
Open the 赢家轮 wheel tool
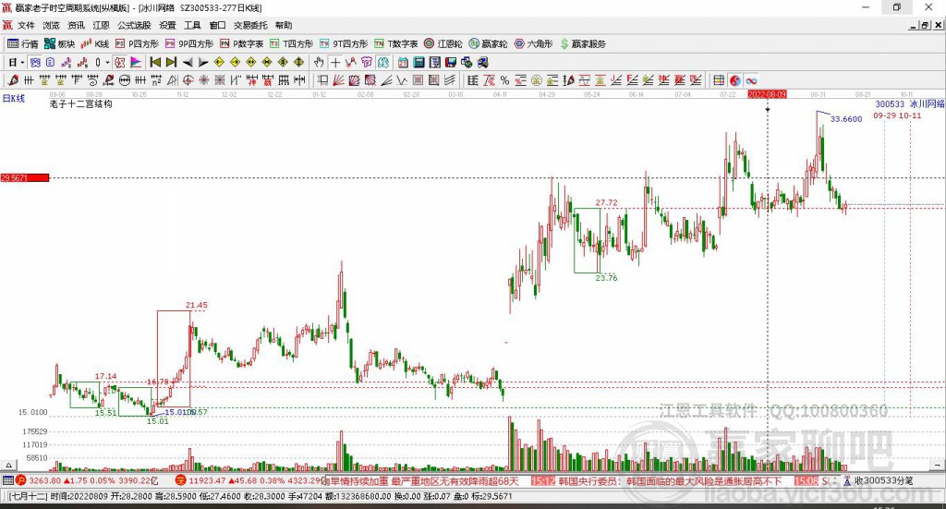coord(489,43)
